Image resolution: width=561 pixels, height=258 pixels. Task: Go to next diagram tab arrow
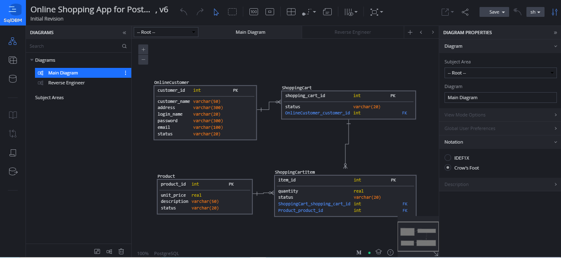click(433, 32)
